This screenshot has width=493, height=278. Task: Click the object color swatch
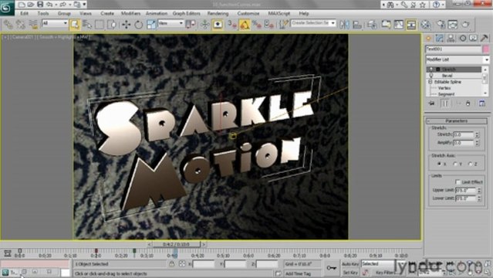point(486,49)
